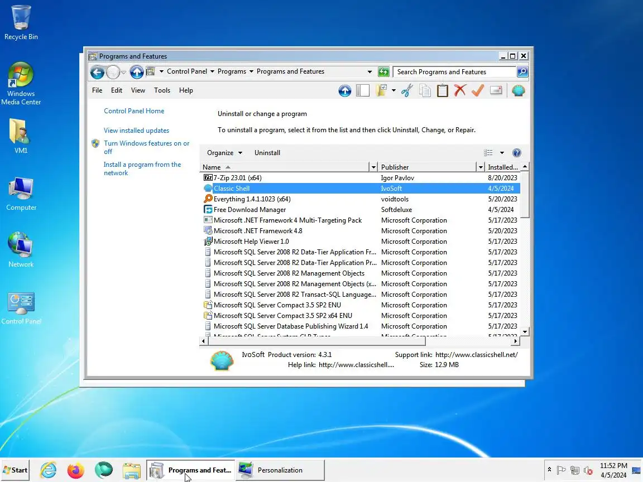Select Microsoft .NET Framework 4.8 row
The height and width of the screenshot is (482, 643).
359,231
